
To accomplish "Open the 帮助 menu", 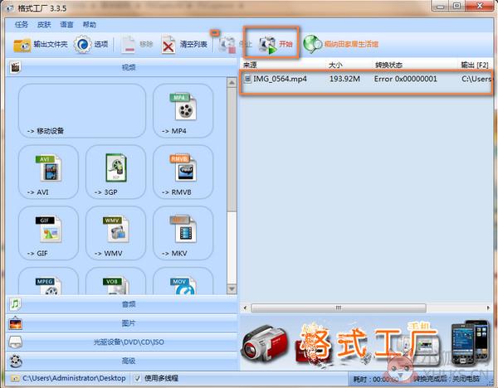I will point(90,25).
